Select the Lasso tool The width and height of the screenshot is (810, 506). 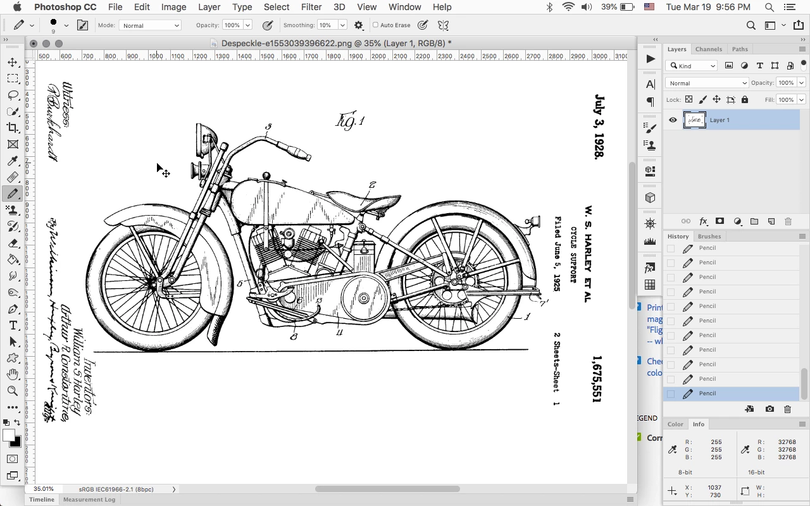coord(13,95)
